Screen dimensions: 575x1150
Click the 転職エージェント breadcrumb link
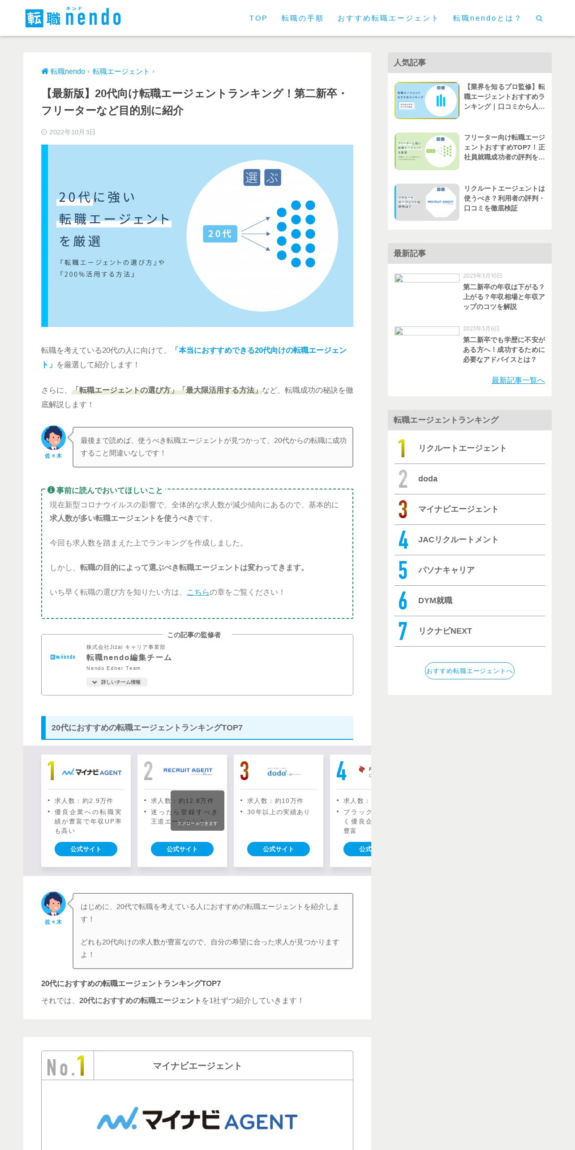(x=121, y=72)
